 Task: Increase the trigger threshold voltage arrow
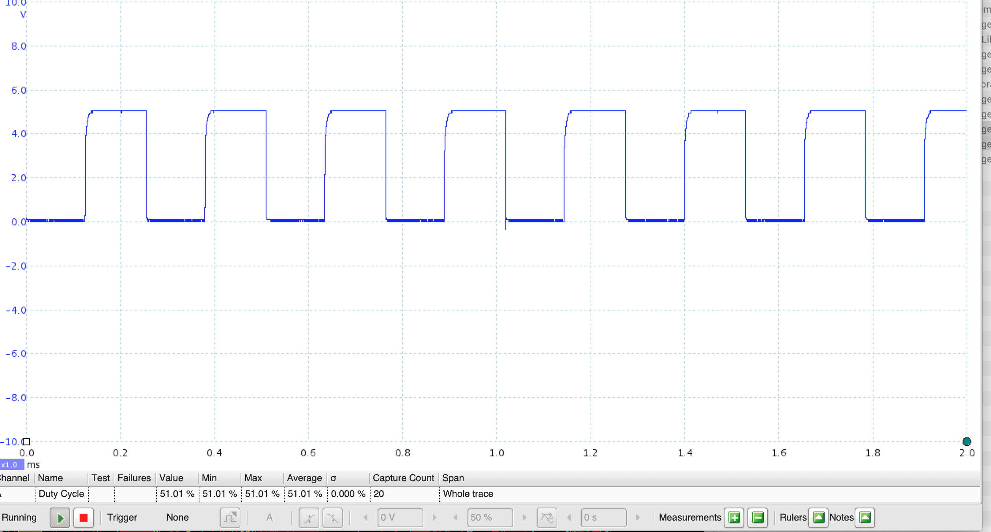[434, 517]
